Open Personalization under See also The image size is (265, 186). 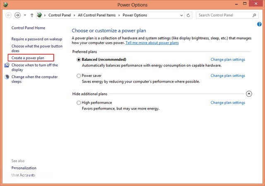[x=24, y=168]
